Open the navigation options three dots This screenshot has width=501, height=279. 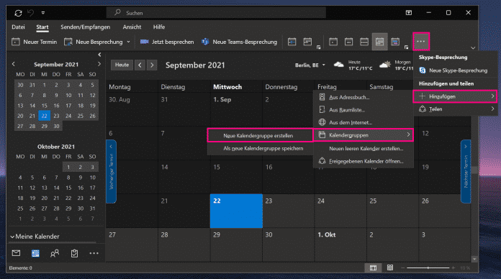tap(94, 253)
